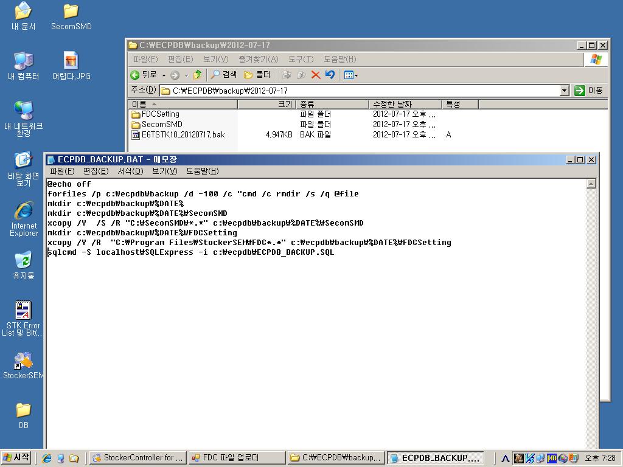Sort by the 이름 column header
The width and height of the screenshot is (623, 467).
(183, 104)
